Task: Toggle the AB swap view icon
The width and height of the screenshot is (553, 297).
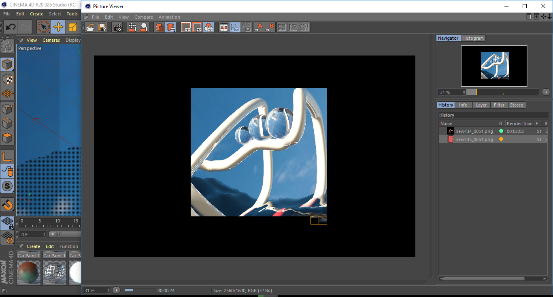Action: (x=235, y=27)
